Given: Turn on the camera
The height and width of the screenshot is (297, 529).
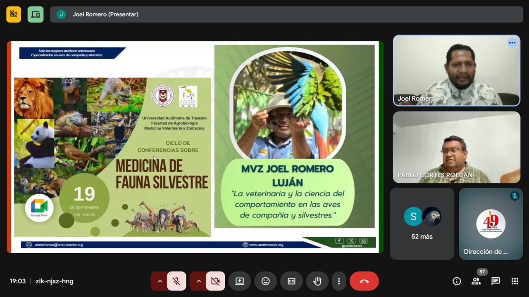Looking at the screenshot, I should point(215,281).
